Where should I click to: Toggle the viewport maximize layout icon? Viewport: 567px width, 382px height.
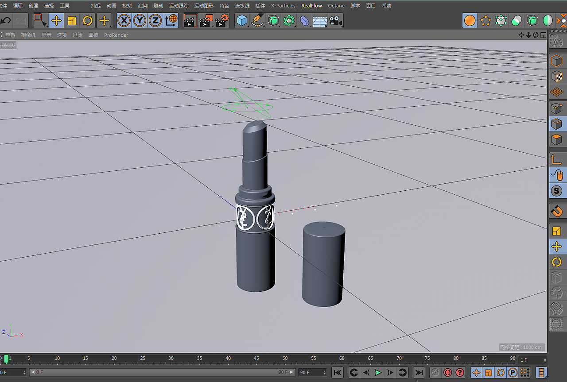tap(543, 35)
